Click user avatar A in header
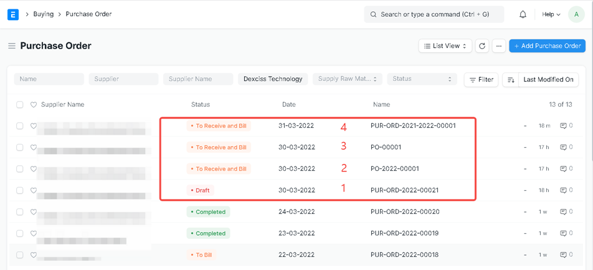The height and width of the screenshot is (270, 593). 576,14
